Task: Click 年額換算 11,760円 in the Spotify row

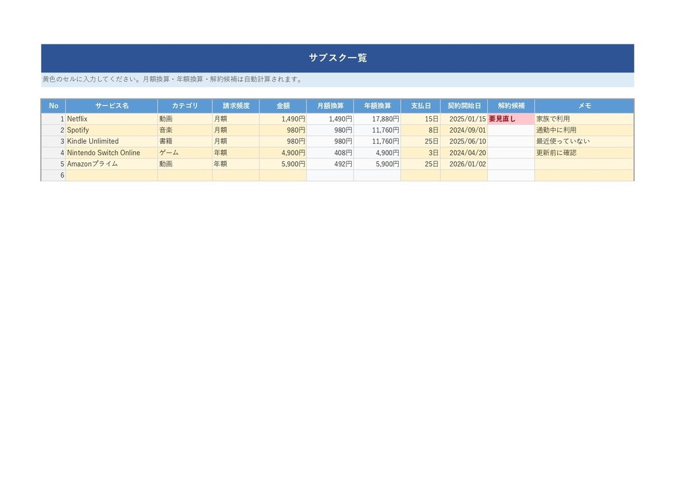Action: tap(377, 130)
